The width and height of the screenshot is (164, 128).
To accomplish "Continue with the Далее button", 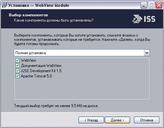I will [117, 120].
